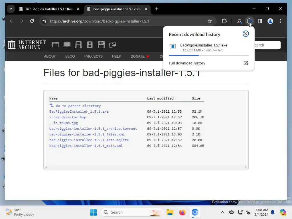Follow Go to parent directory link

[75, 106]
